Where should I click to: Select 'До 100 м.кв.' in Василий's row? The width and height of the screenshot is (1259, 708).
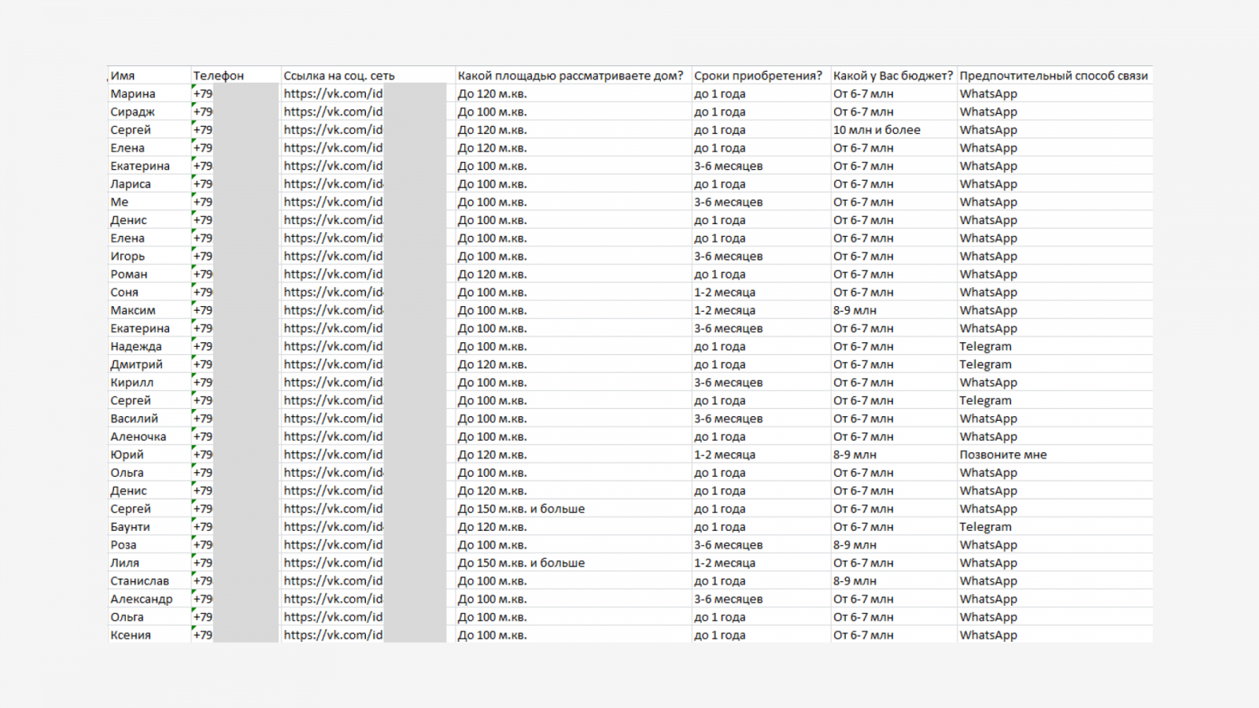493,419
